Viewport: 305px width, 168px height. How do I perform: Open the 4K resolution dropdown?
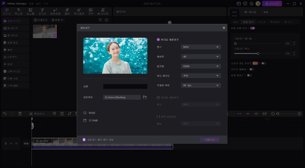tap(201, 56)
